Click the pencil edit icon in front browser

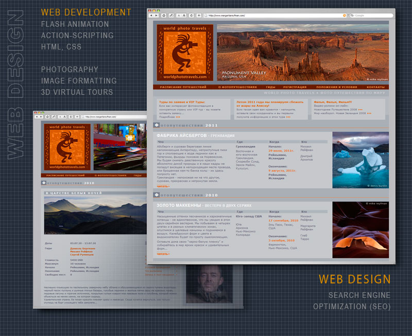(171, 15)
